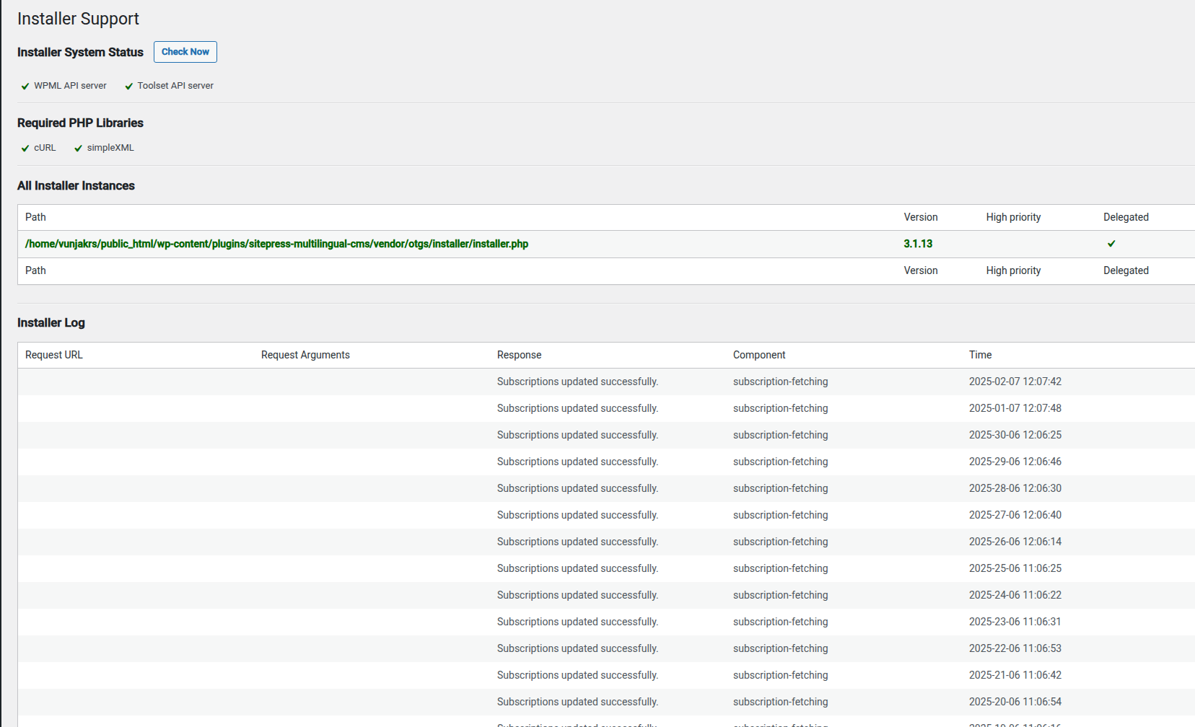The height and width of the screenshot is (727, 1195).
Task: Select the installer.php path text
Action: (276, 244)
